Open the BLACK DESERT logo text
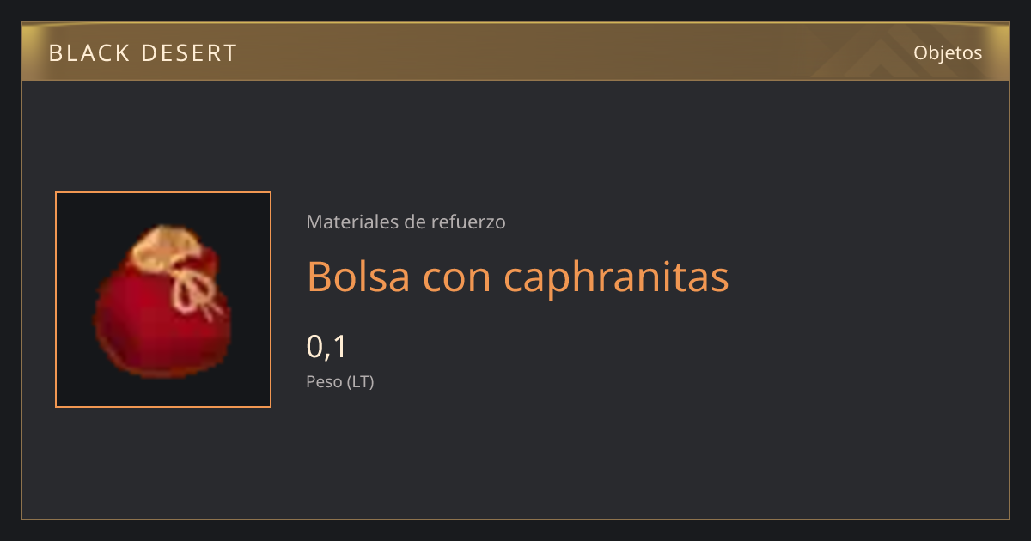 [x=143, y=53]
